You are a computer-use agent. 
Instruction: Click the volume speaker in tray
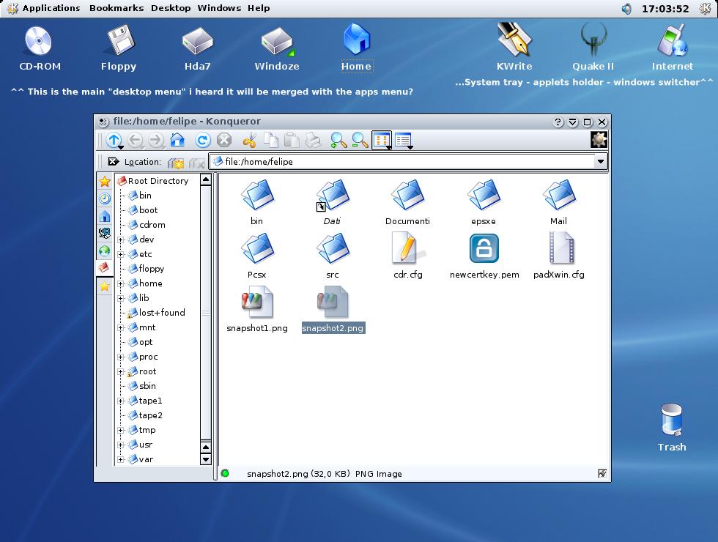click(626, 9)
